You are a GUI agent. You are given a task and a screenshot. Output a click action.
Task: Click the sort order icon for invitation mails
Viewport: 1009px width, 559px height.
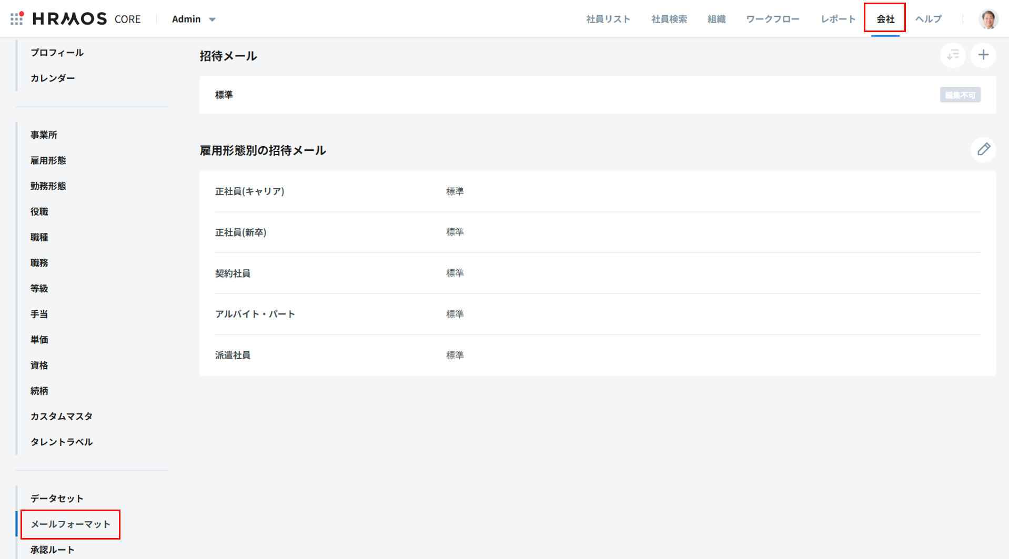pos(952,55)
